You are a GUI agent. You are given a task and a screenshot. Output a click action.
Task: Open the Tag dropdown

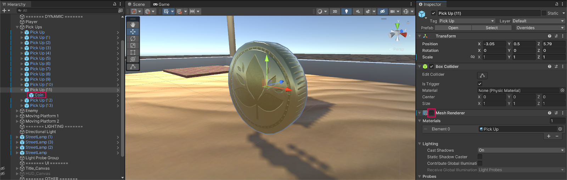point(467,21)
